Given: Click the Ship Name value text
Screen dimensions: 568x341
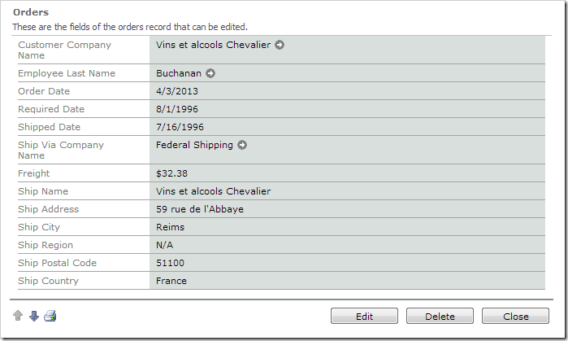Looking at the screenshot, I should click(x=213, y=191).
